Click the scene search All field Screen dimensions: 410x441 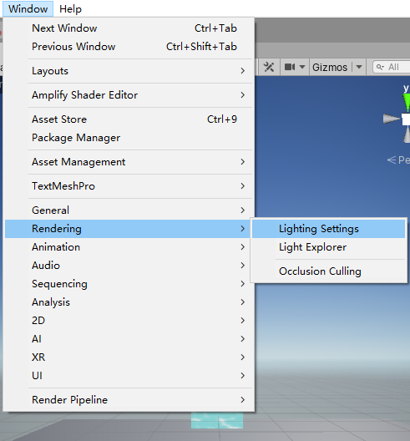click(392, 67)
